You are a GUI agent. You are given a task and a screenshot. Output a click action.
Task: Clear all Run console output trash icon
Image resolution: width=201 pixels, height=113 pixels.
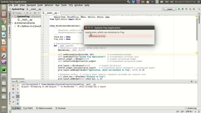click(18, 104)
